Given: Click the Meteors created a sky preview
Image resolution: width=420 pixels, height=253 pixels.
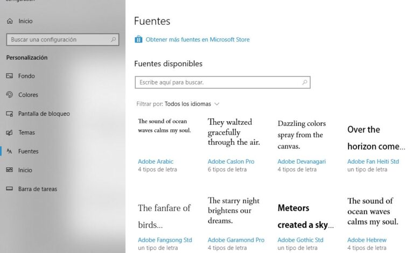Looking at the screenshot, I should pos(306,216).
